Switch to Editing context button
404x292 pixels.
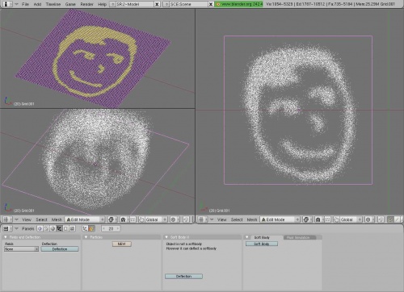coord(65,229)
